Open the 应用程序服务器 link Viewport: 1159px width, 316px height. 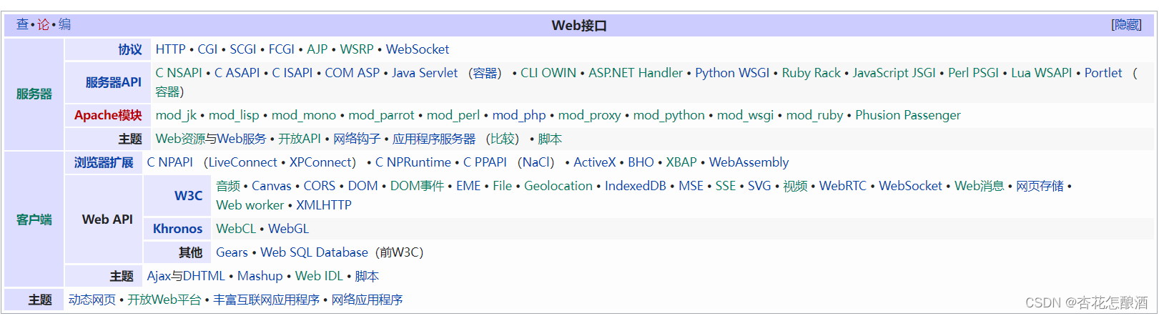434,139
